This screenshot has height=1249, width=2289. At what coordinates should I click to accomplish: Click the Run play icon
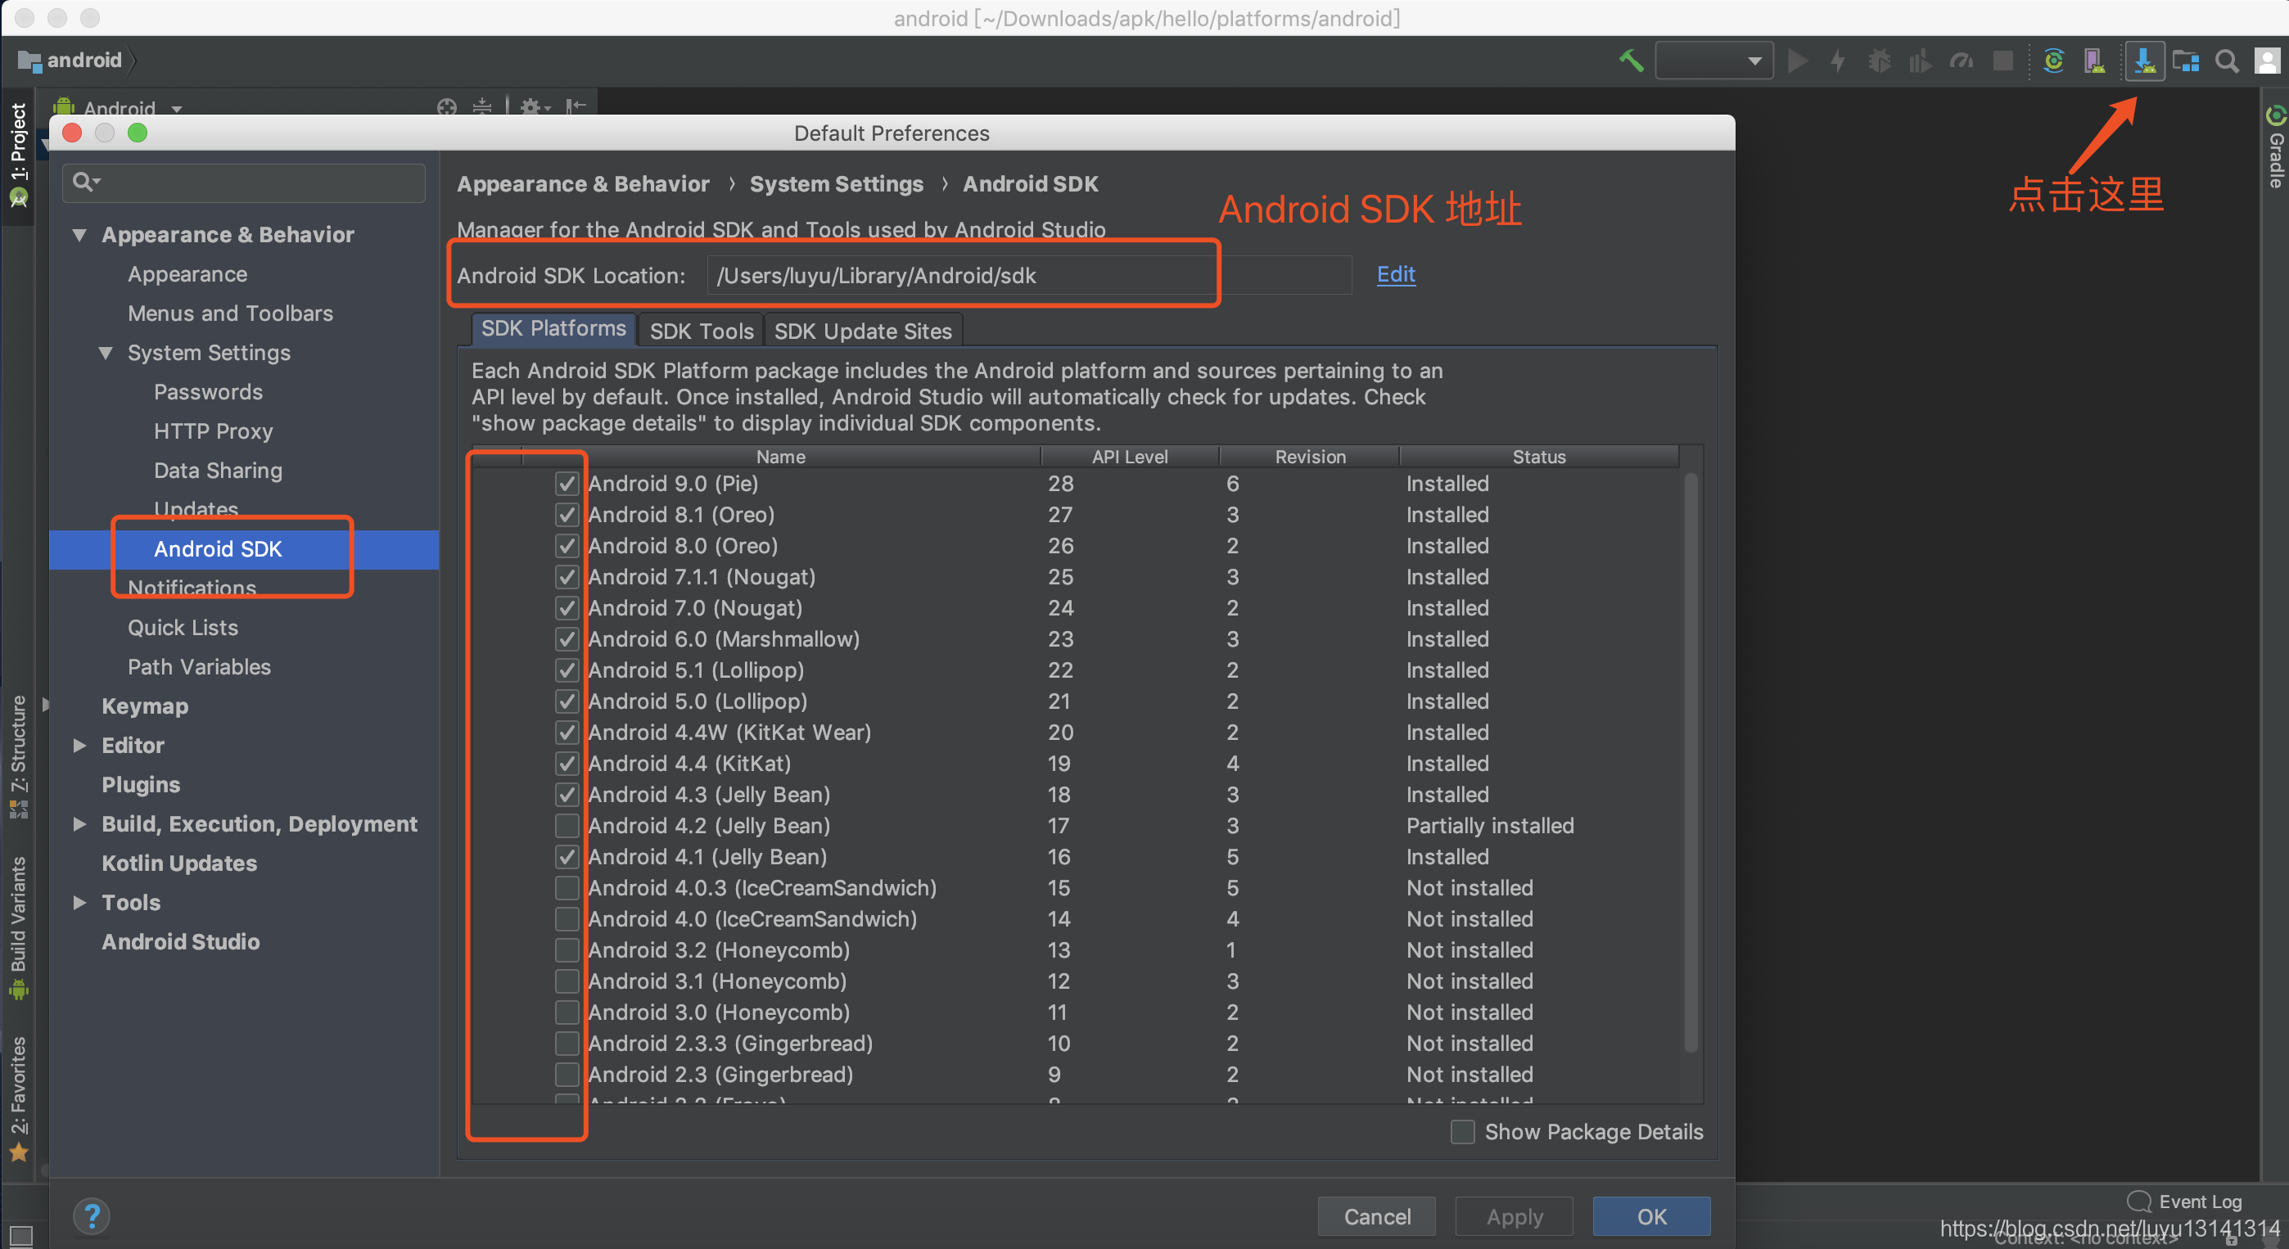[x=1798, y=61]
